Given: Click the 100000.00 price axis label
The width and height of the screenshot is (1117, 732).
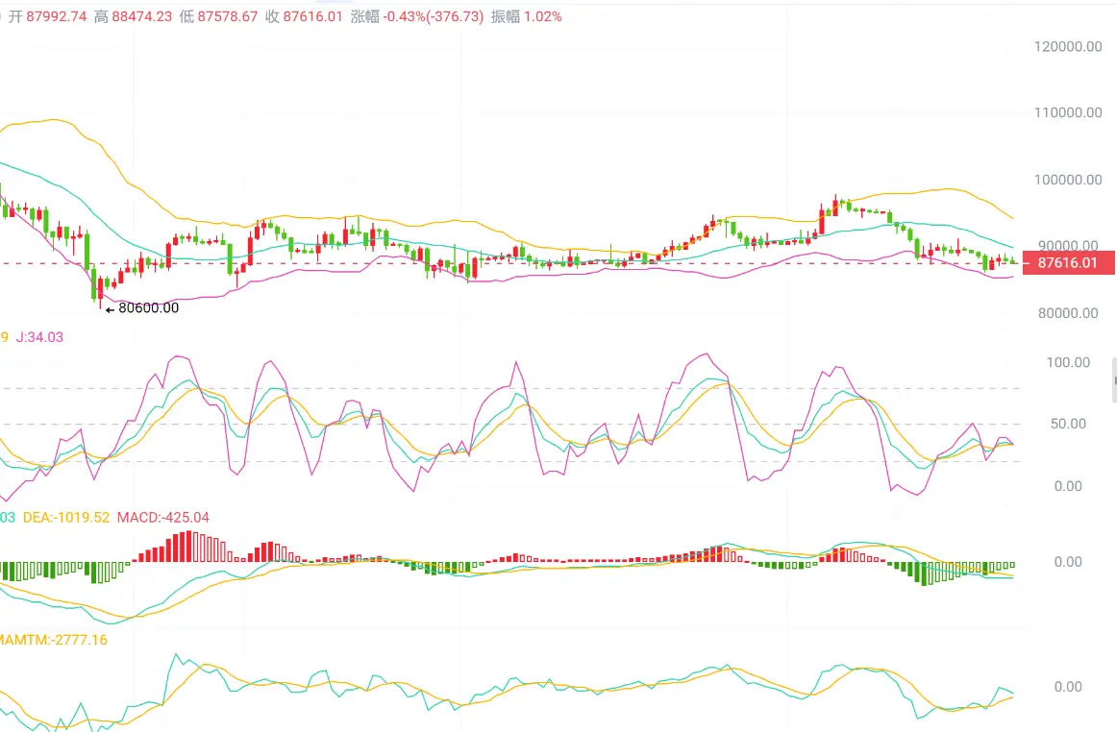Looking at the screenshot, I should (x=1068, y=180).
